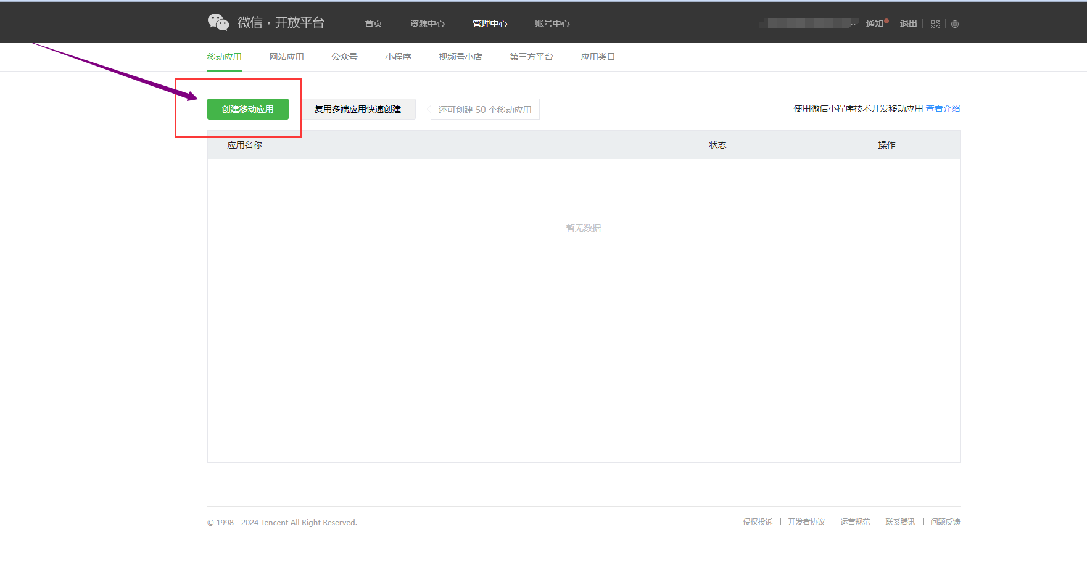Switch to the 小程序 tab

[x=398, y=57]
